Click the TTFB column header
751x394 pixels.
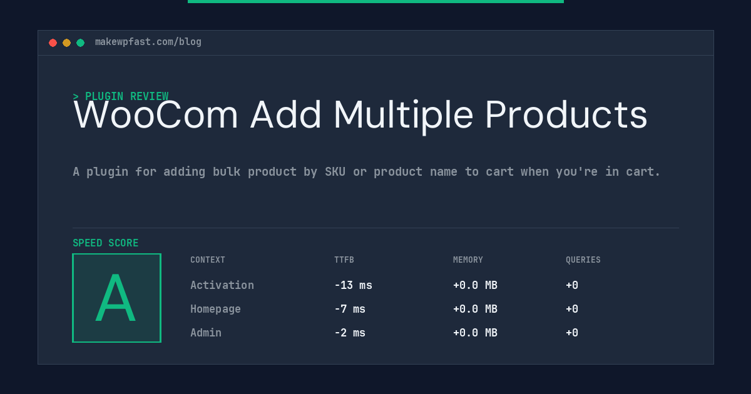pyautogui.click(x=344, y=260)
